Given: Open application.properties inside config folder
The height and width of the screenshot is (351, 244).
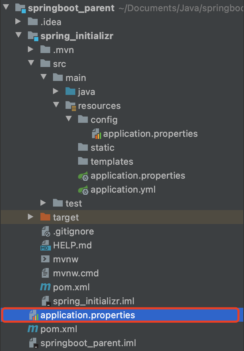Looking at the screenshot, I should (x=150, y=134).
